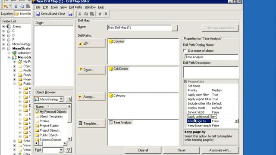
Task: Click the Cut scissors icon
Action: (x=80, y=14)
